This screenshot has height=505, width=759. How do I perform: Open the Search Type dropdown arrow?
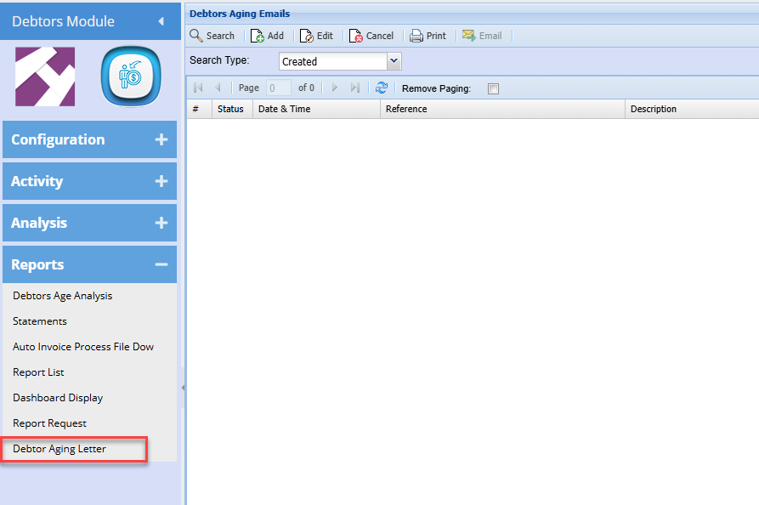(394, 61)
